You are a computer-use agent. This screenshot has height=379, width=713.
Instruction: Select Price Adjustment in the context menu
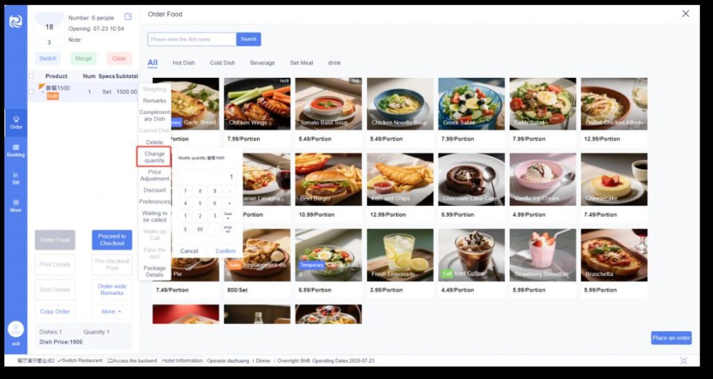(155, 175)
